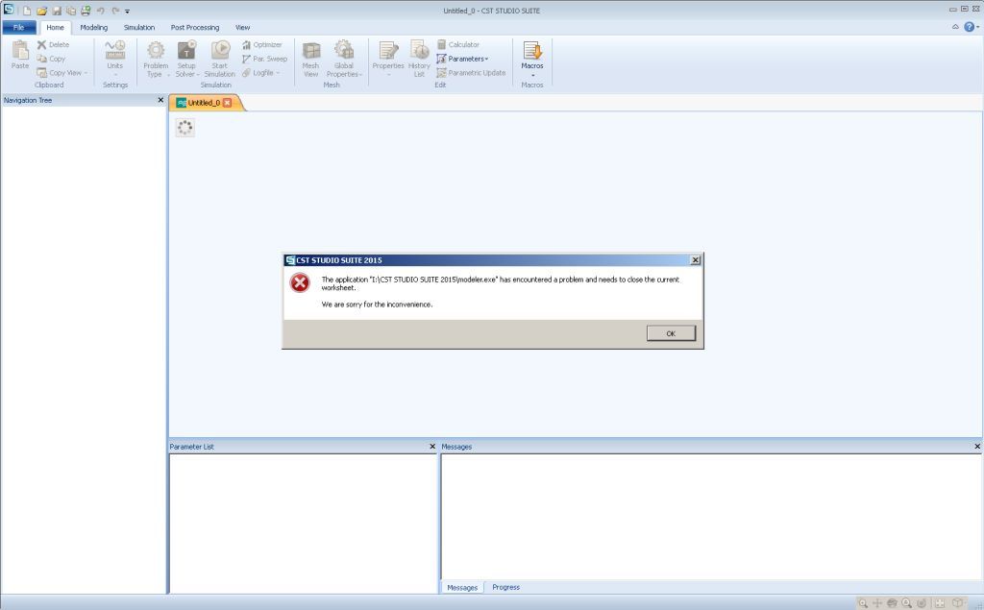Click the circular rotate-view icon in status bar

922,603
